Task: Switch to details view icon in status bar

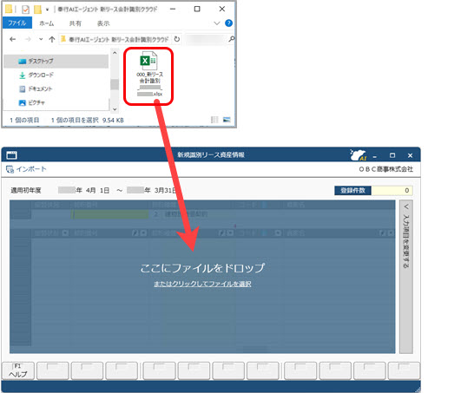Action: coord(214,120)
